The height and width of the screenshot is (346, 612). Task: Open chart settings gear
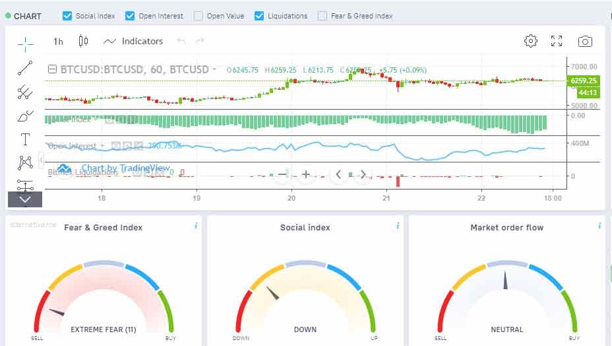tap(530, 42)
